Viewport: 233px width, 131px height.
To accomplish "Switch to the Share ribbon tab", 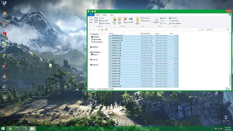I will (105, 15).
